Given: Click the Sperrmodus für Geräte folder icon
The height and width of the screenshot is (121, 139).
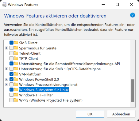Looking at the screenshot, I should pyautogui.click(x=16, y=48).
